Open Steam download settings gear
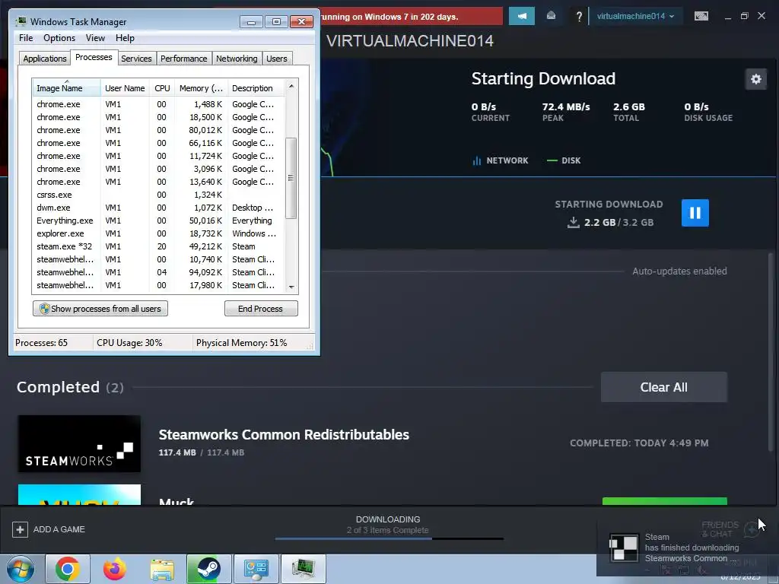Viewport: 779px width, 584px height. point(755,79)
